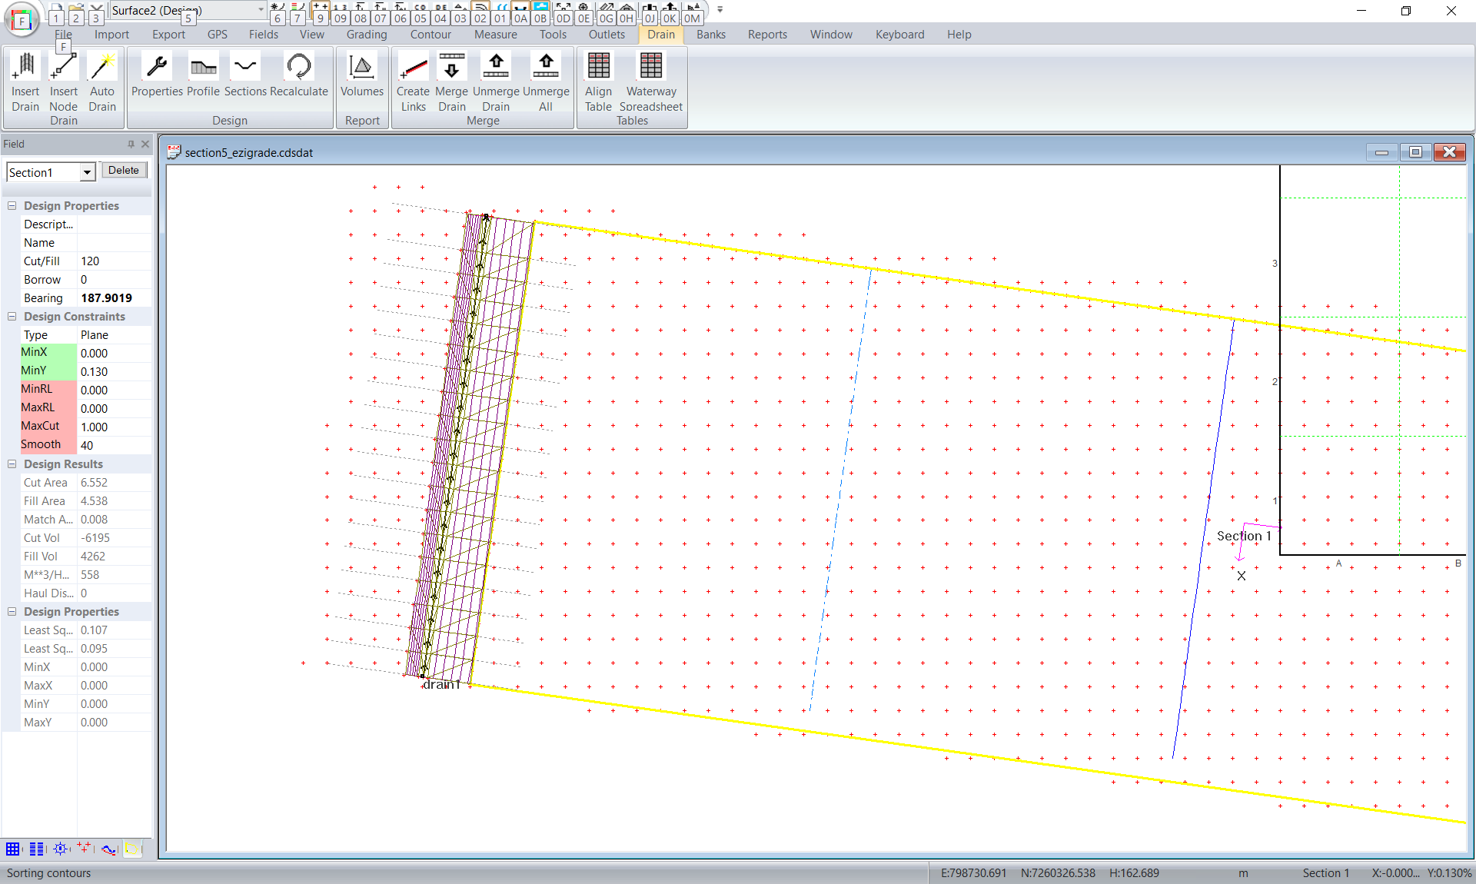Viewport: 1476px width, 884px height.
Task: Switch to the Banks ribbon tab
Action: tap(710, 35)
